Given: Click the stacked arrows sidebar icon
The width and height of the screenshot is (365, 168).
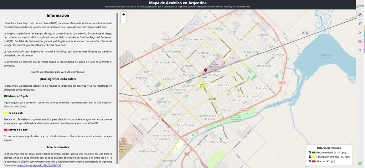Looking at the screenshot, I should click(360, 24).
